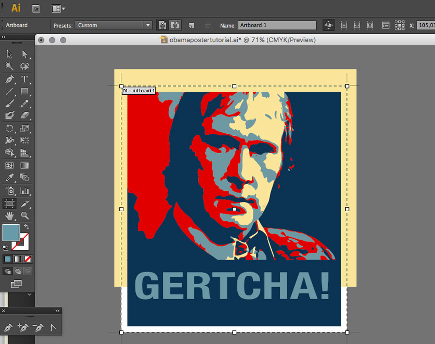
Task: Select the Delete Anchor Point tool
Action: tap(38, 328)
